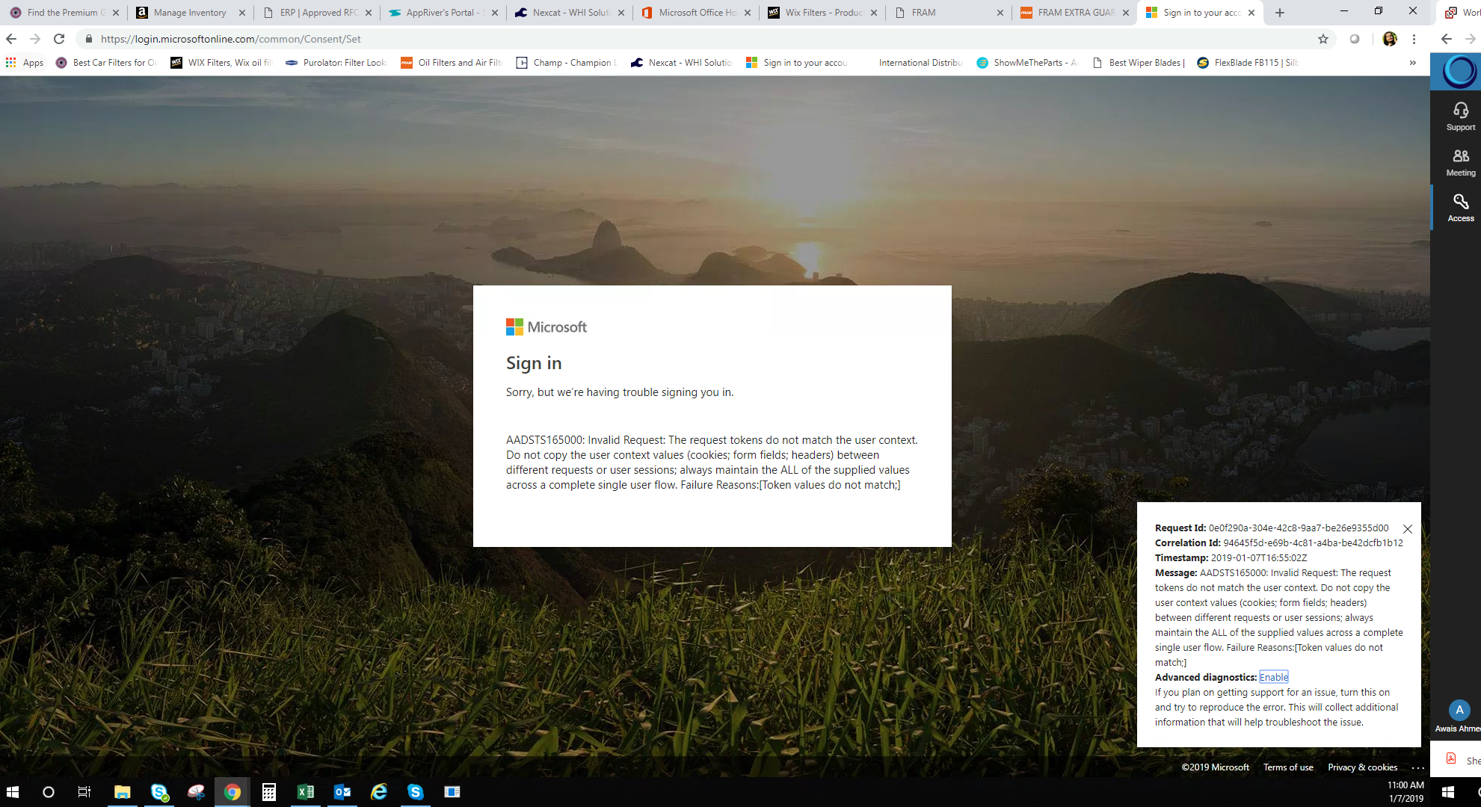
Task: Switch to the Manage Inventory tab
Action: [190, 13]
